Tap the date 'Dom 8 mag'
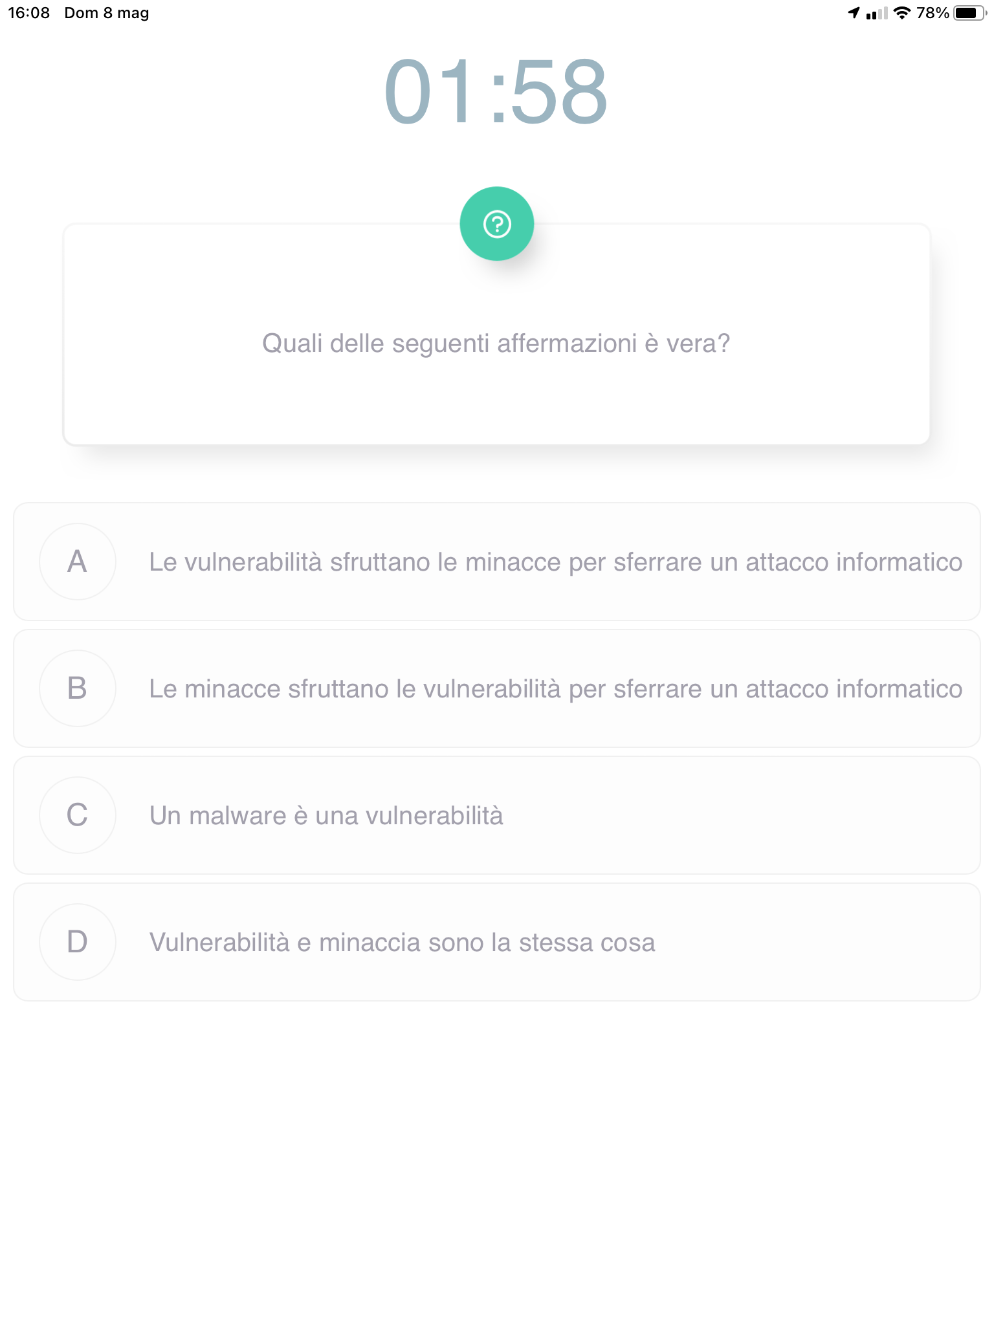 point(107,13)
